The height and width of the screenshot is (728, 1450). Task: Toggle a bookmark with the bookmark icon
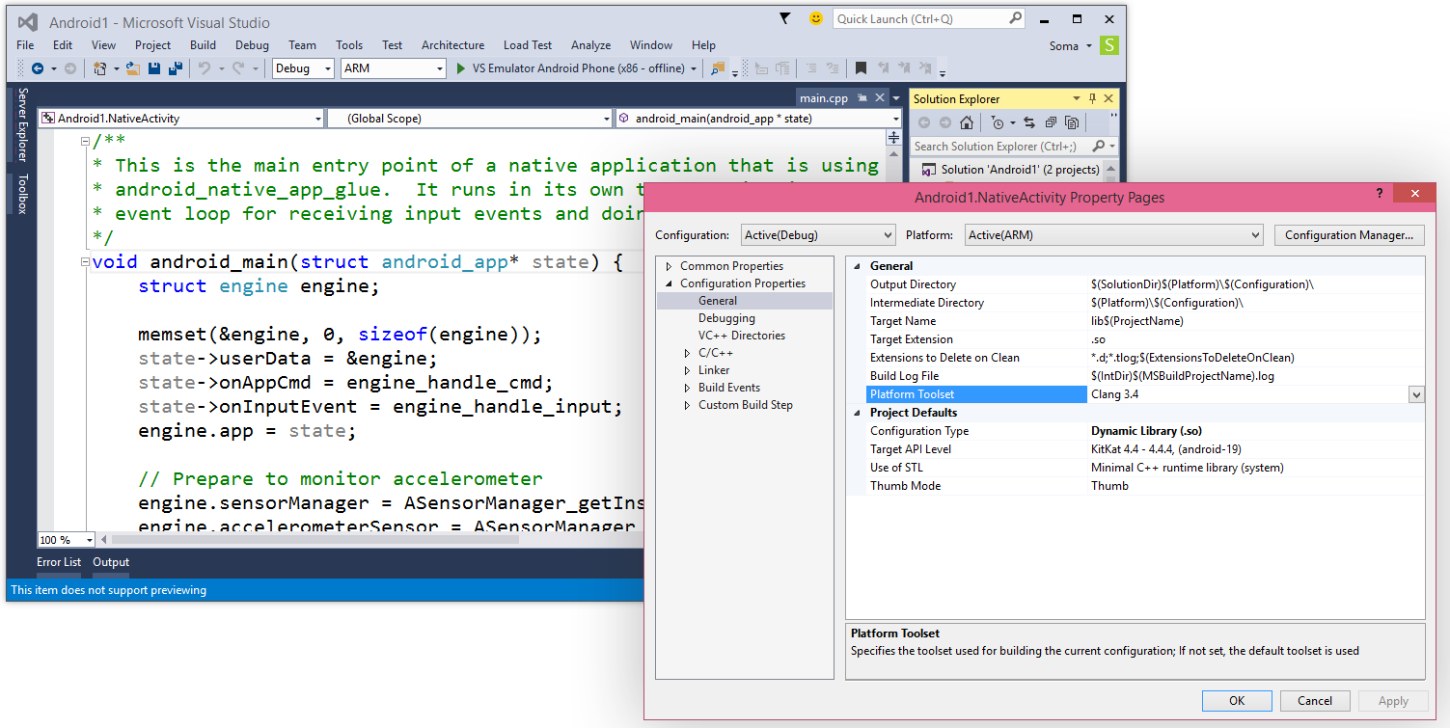click(861, 68)
